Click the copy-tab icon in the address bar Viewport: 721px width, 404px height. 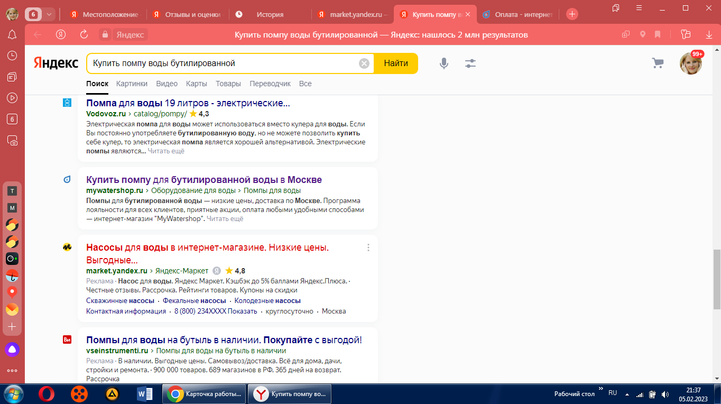tap(626, 35)
